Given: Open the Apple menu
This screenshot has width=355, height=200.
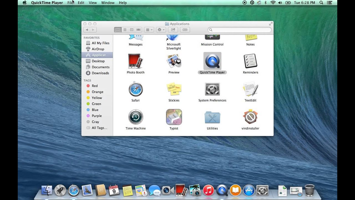Looking at the screenshot, I should pyautogui.click(x=24, y=2).
